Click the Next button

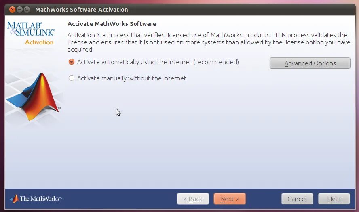click(230, 199)
